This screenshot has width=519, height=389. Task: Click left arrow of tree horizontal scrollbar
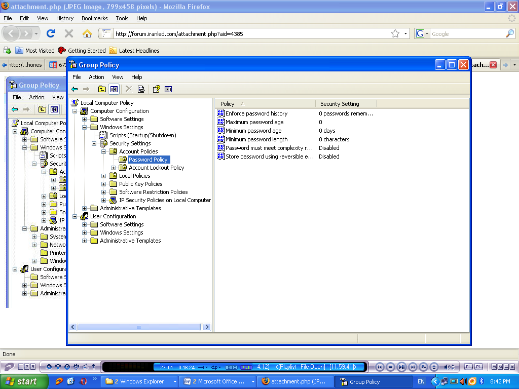pyautogui.click(x=73, y=327)
